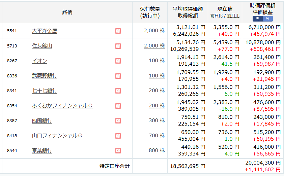Click the 特定口座合計 label
The height and width of the screenshot is (176, 284).
coord(115,166)
